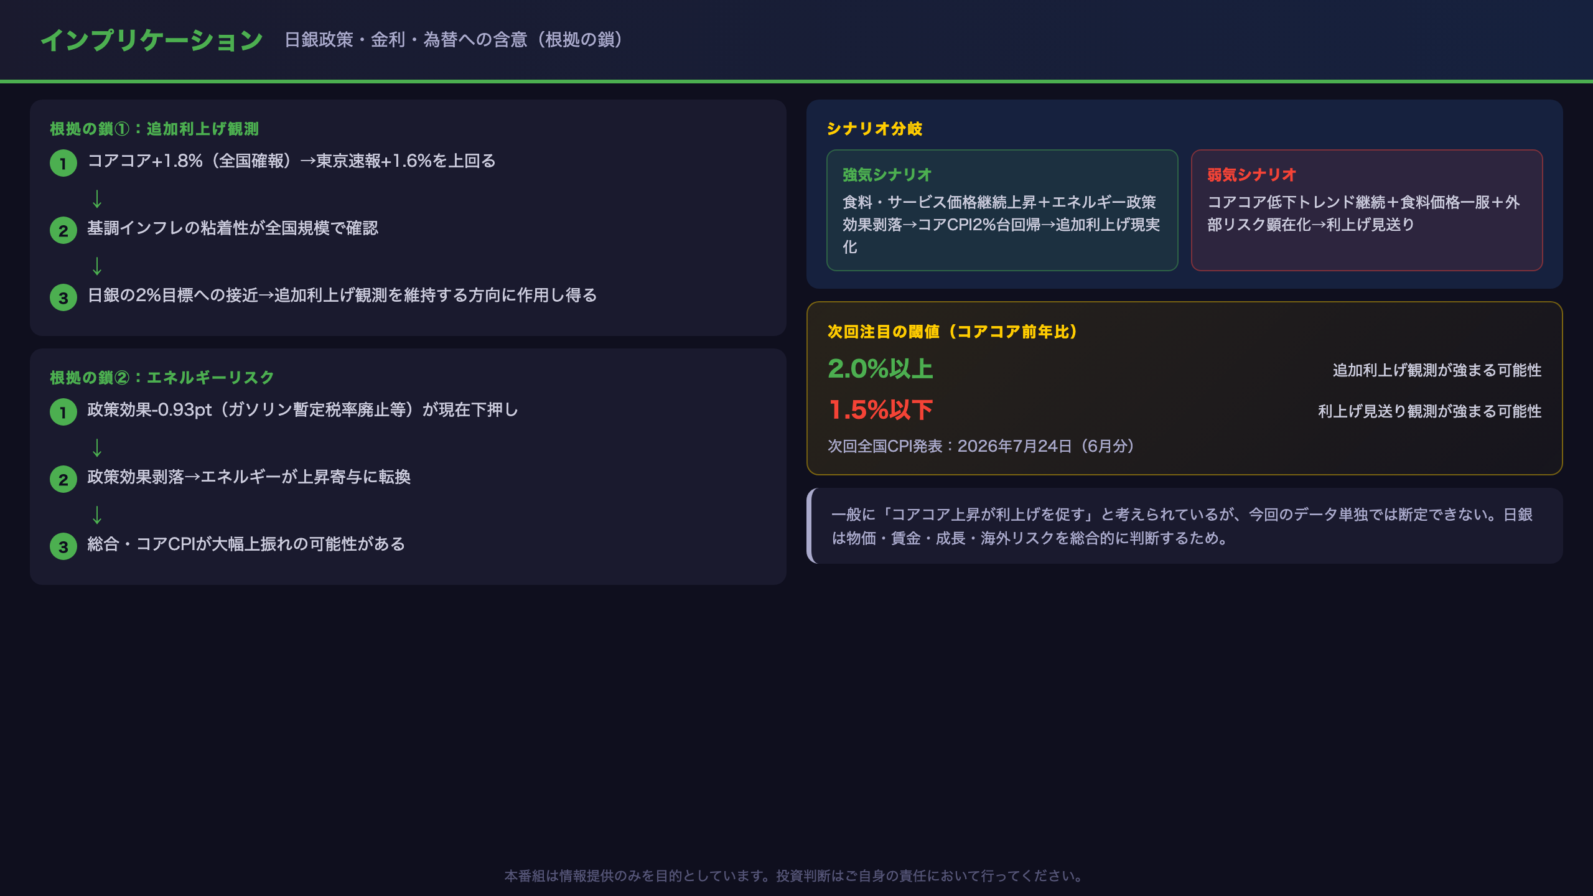Click text 総合・コアCPIが大幅上振れの可能性がある
Viewport: 1593px width, 896px height.
click(246, 544)
